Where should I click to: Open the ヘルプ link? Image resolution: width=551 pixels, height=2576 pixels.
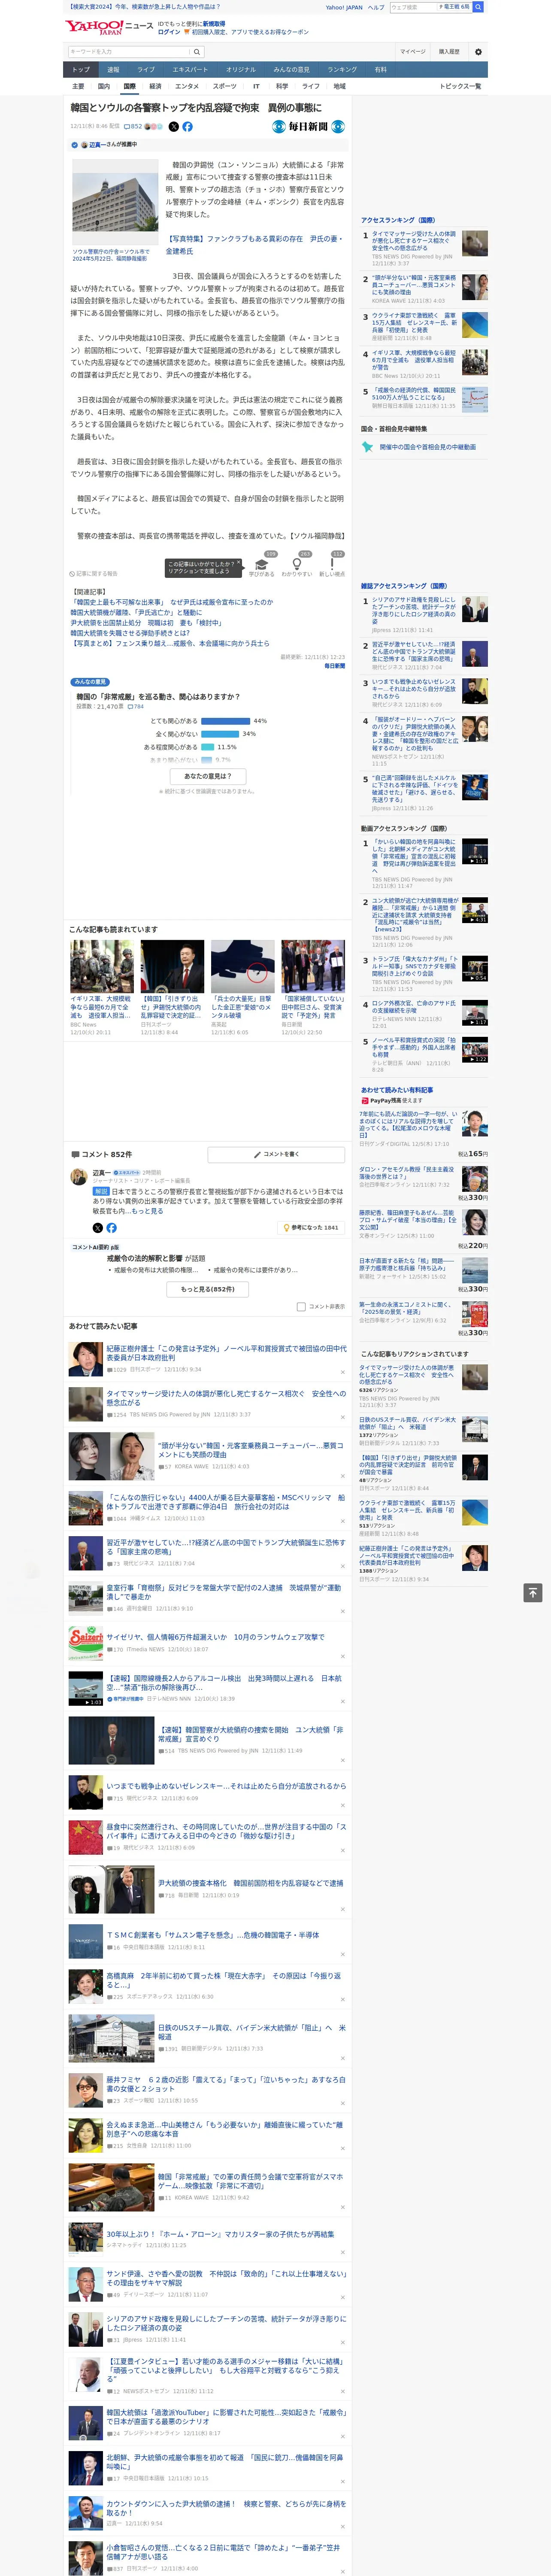pyautogui.click(x=375, y=7)
